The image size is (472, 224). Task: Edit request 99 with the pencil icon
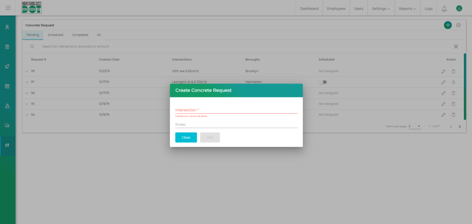[443, 71]
